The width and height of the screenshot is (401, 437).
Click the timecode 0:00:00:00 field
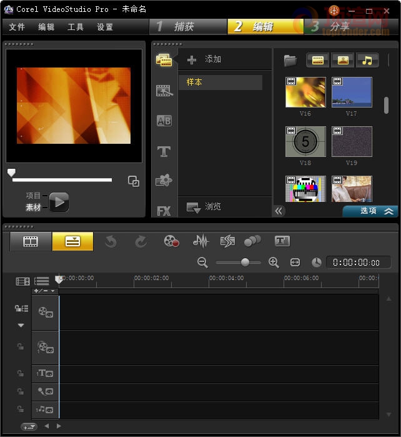click(x=359, y=263)
